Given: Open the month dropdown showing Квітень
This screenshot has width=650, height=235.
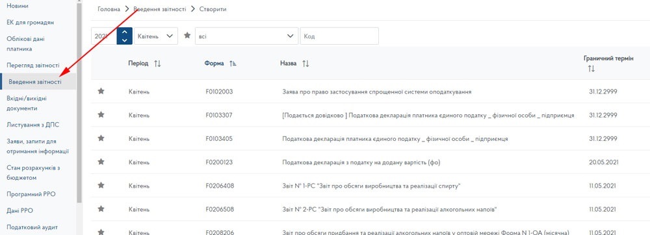Looking at the screenshot, I should pos(156,36).
